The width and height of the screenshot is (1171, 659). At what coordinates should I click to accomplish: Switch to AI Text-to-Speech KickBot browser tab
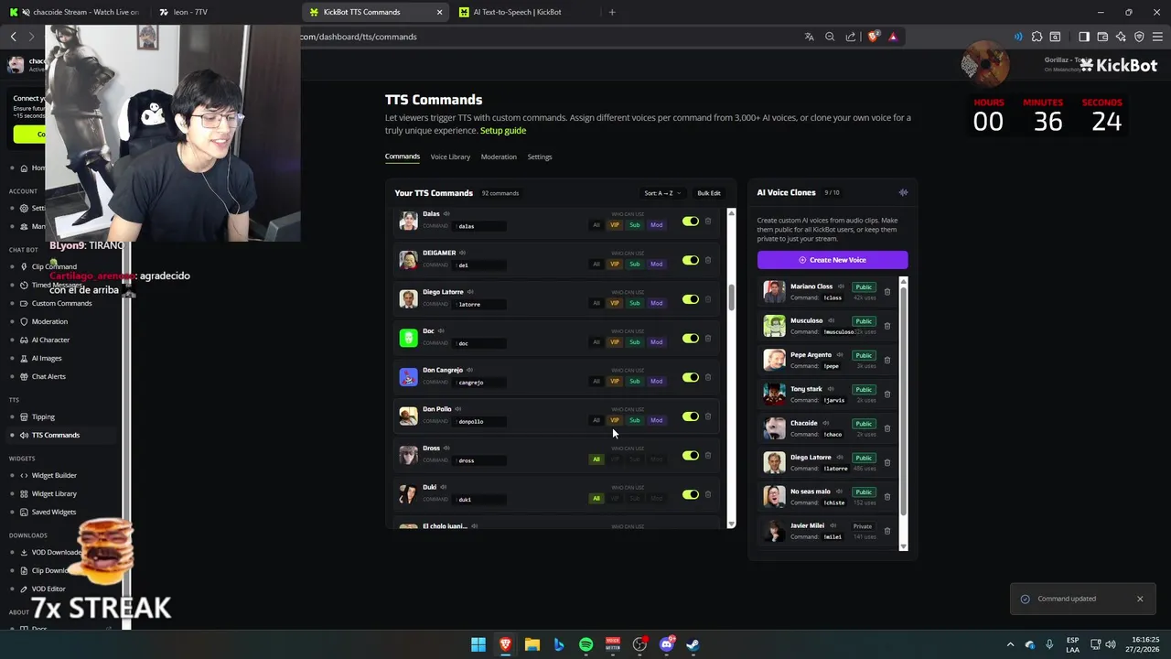[x=518, y=12]
